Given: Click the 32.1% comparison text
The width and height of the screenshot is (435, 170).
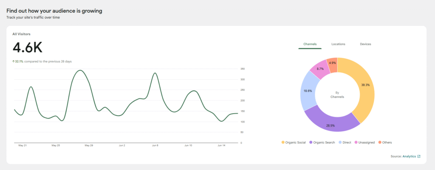Looking at the screenshot, I should click(20, 61).
